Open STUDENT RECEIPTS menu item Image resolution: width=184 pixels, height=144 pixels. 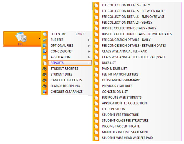coord(70,69)
